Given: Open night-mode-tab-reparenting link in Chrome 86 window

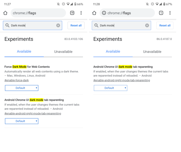Looking at the screenshot, I should click(122, 80).
